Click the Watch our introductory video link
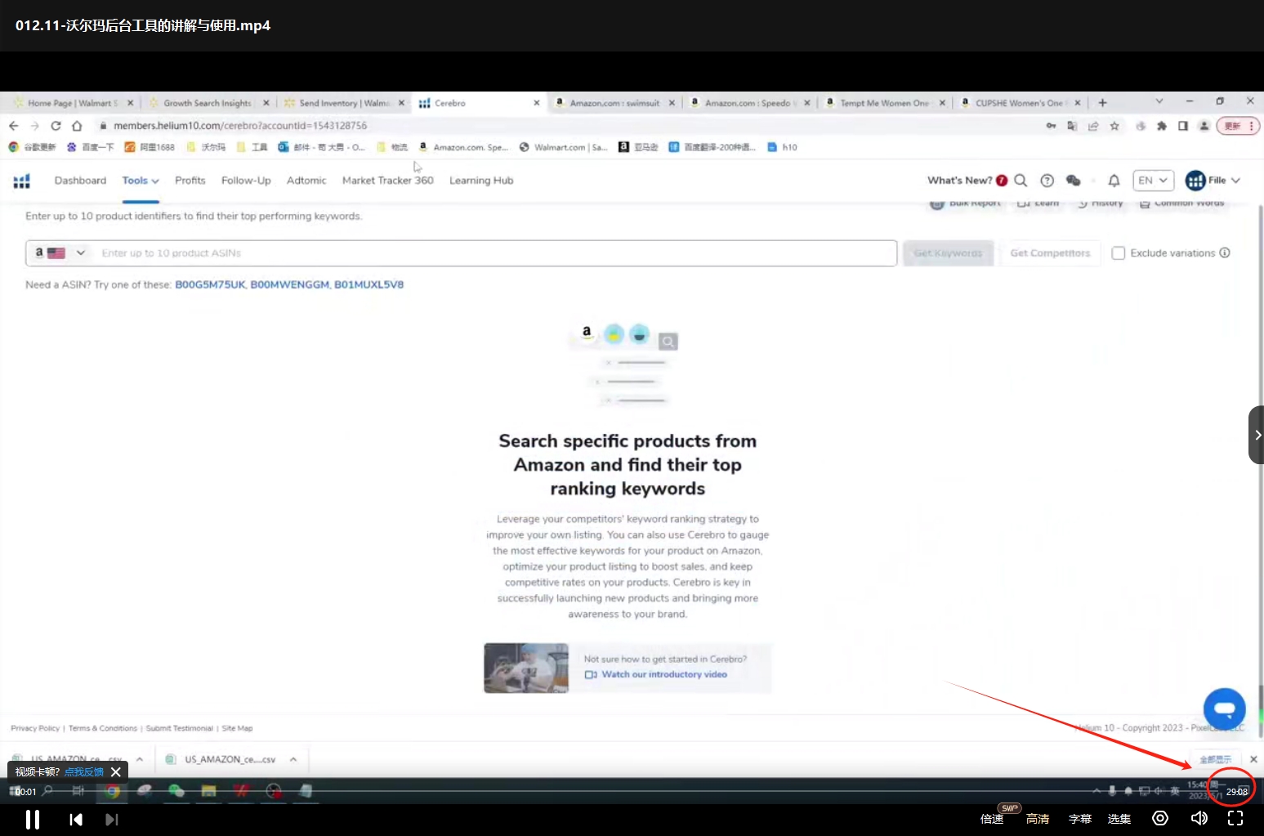1264x836 pixels. (x=663, y=674)
